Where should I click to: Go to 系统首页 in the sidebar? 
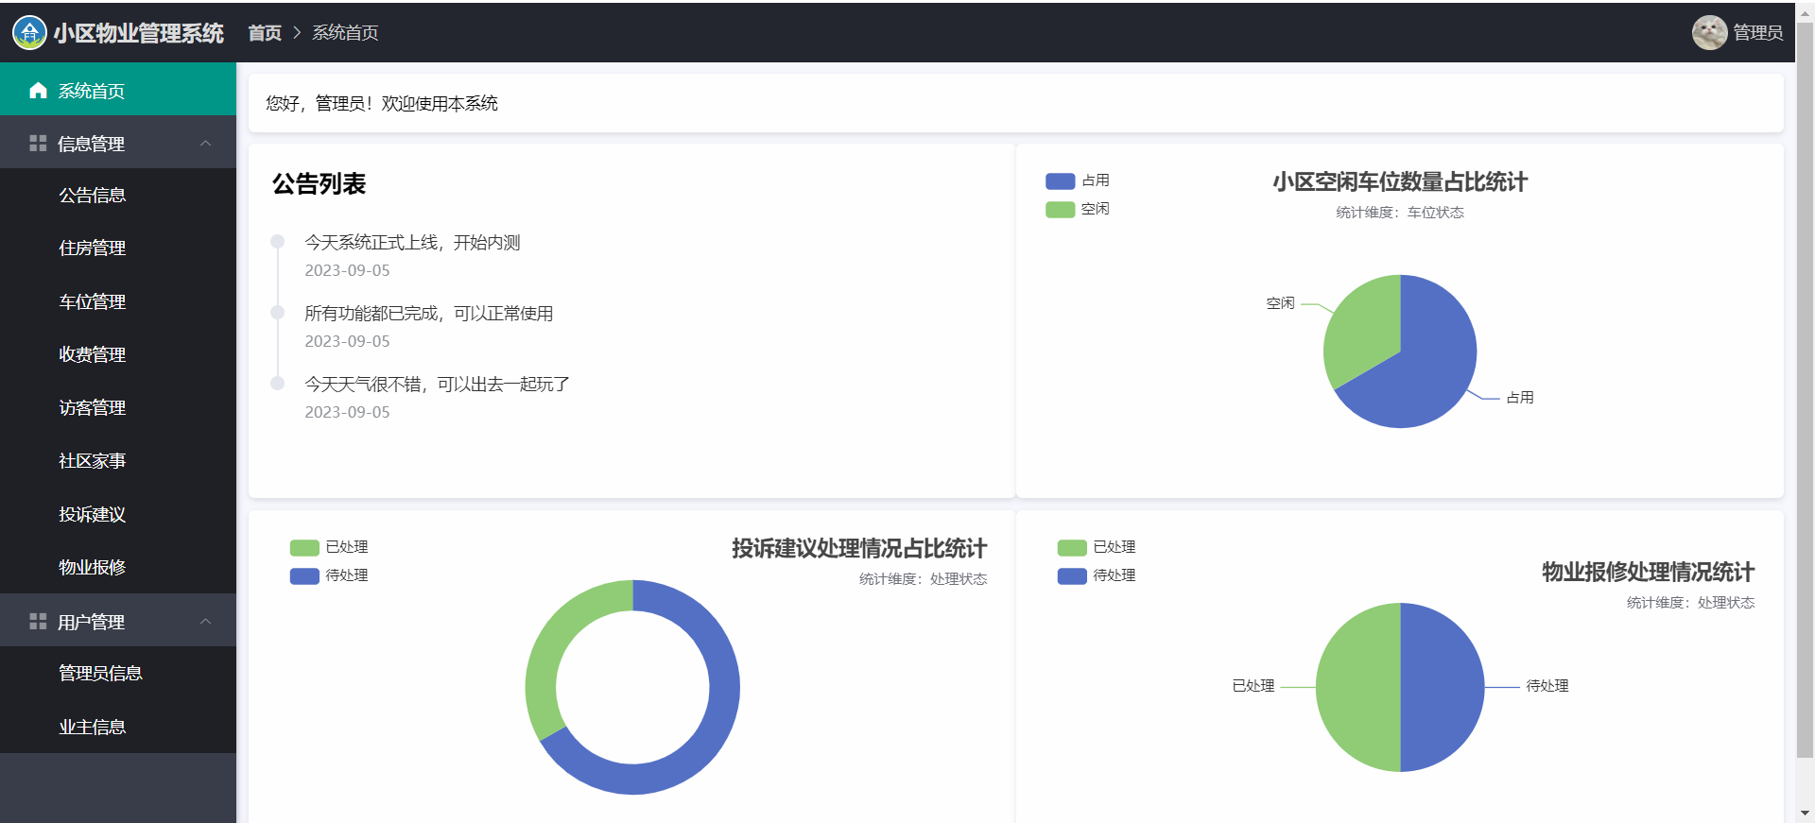118,90
